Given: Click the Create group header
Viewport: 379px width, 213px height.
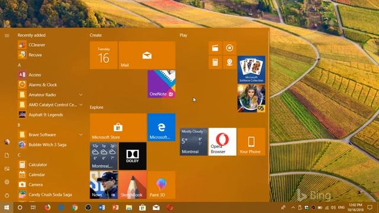Looking at the screenshot, I should [96, 35].
